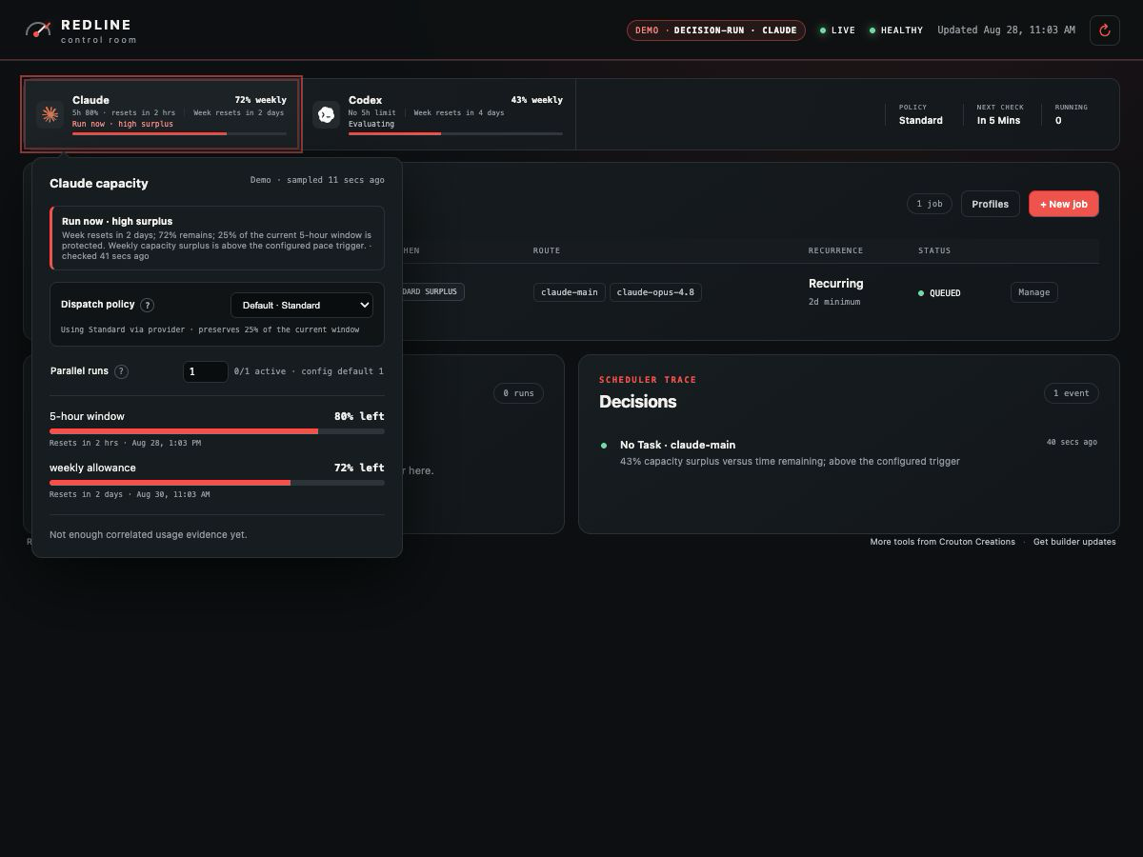Click the claude-main route tag
The width and height of the screenshot is (1143, 857).
[570, 292]
